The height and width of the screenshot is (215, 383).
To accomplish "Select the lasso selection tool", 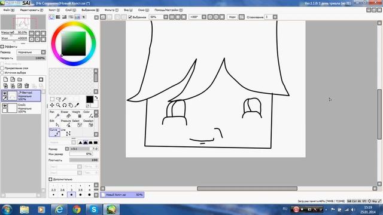I will (x=59, y=99).
